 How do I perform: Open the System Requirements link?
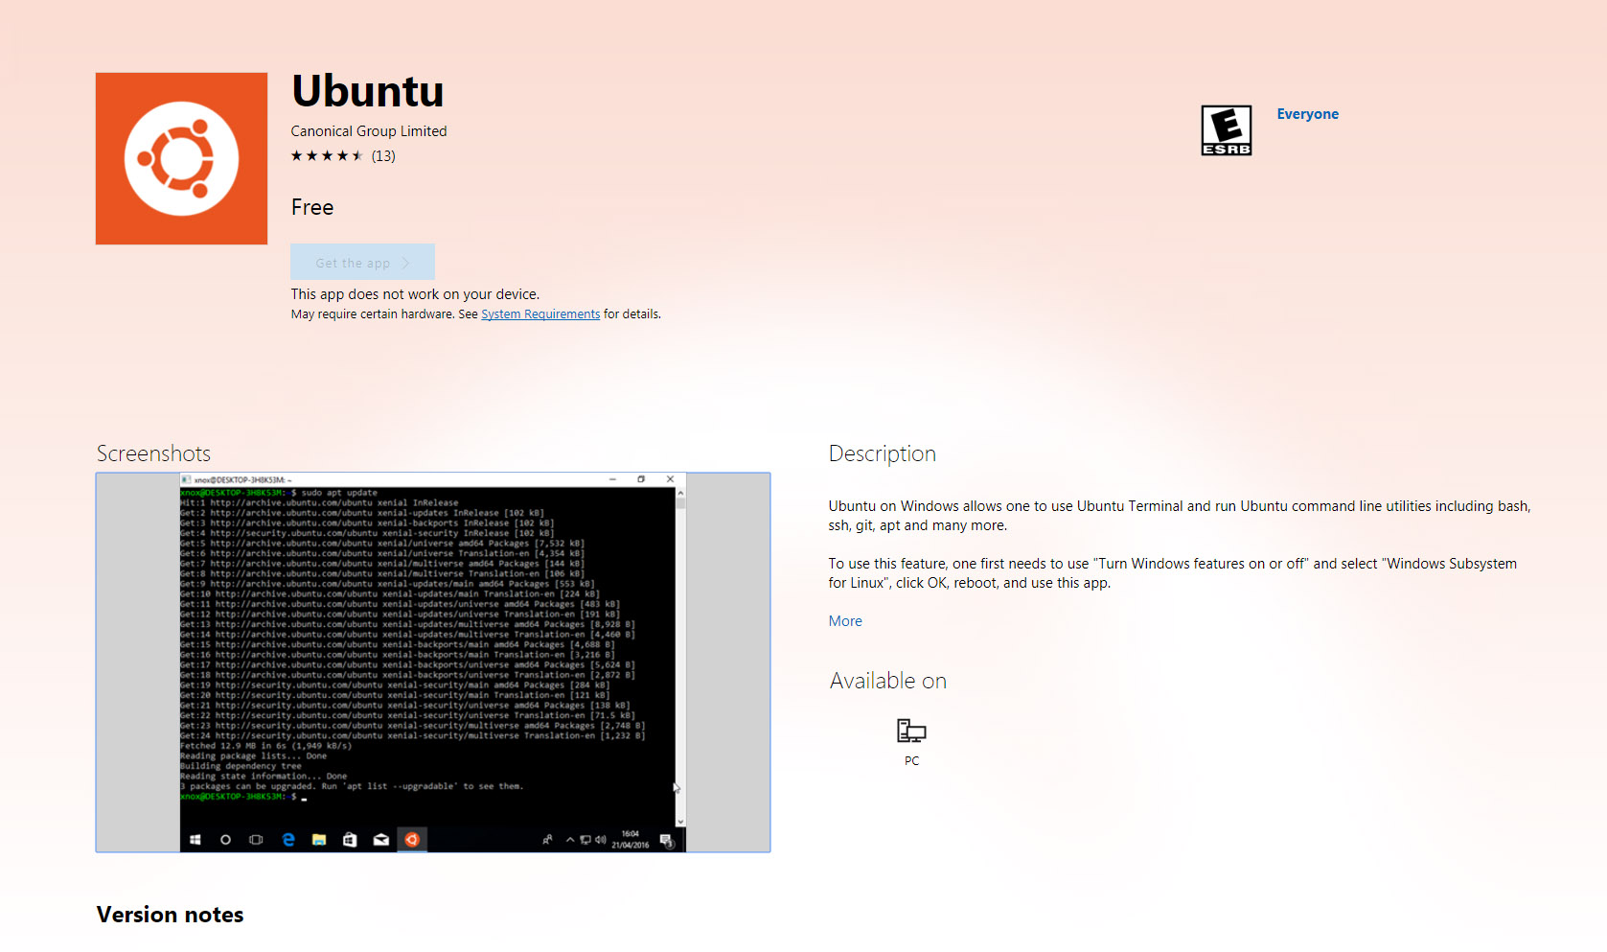point(540,313)
